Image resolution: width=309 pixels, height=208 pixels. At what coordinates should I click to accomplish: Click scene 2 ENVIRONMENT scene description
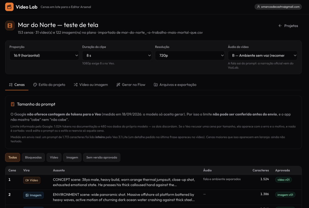coord(124,197)
